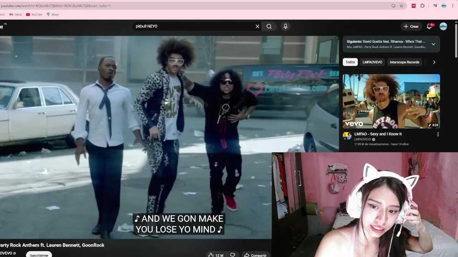Viewport: 458px width, 257px height.
Task: Open the options menu for Sexy and I Know It
Action: (438, 135)
